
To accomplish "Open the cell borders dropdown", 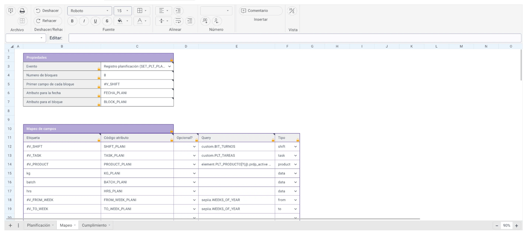I will 142,11.
